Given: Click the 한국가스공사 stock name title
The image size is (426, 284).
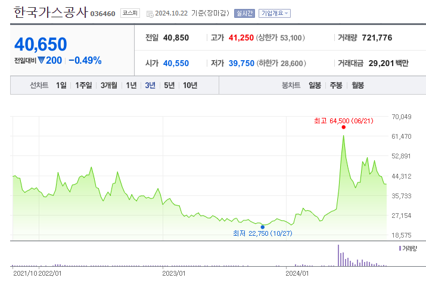Looking at the screenshot, I should pyautogui.click(x=51, y=13).
